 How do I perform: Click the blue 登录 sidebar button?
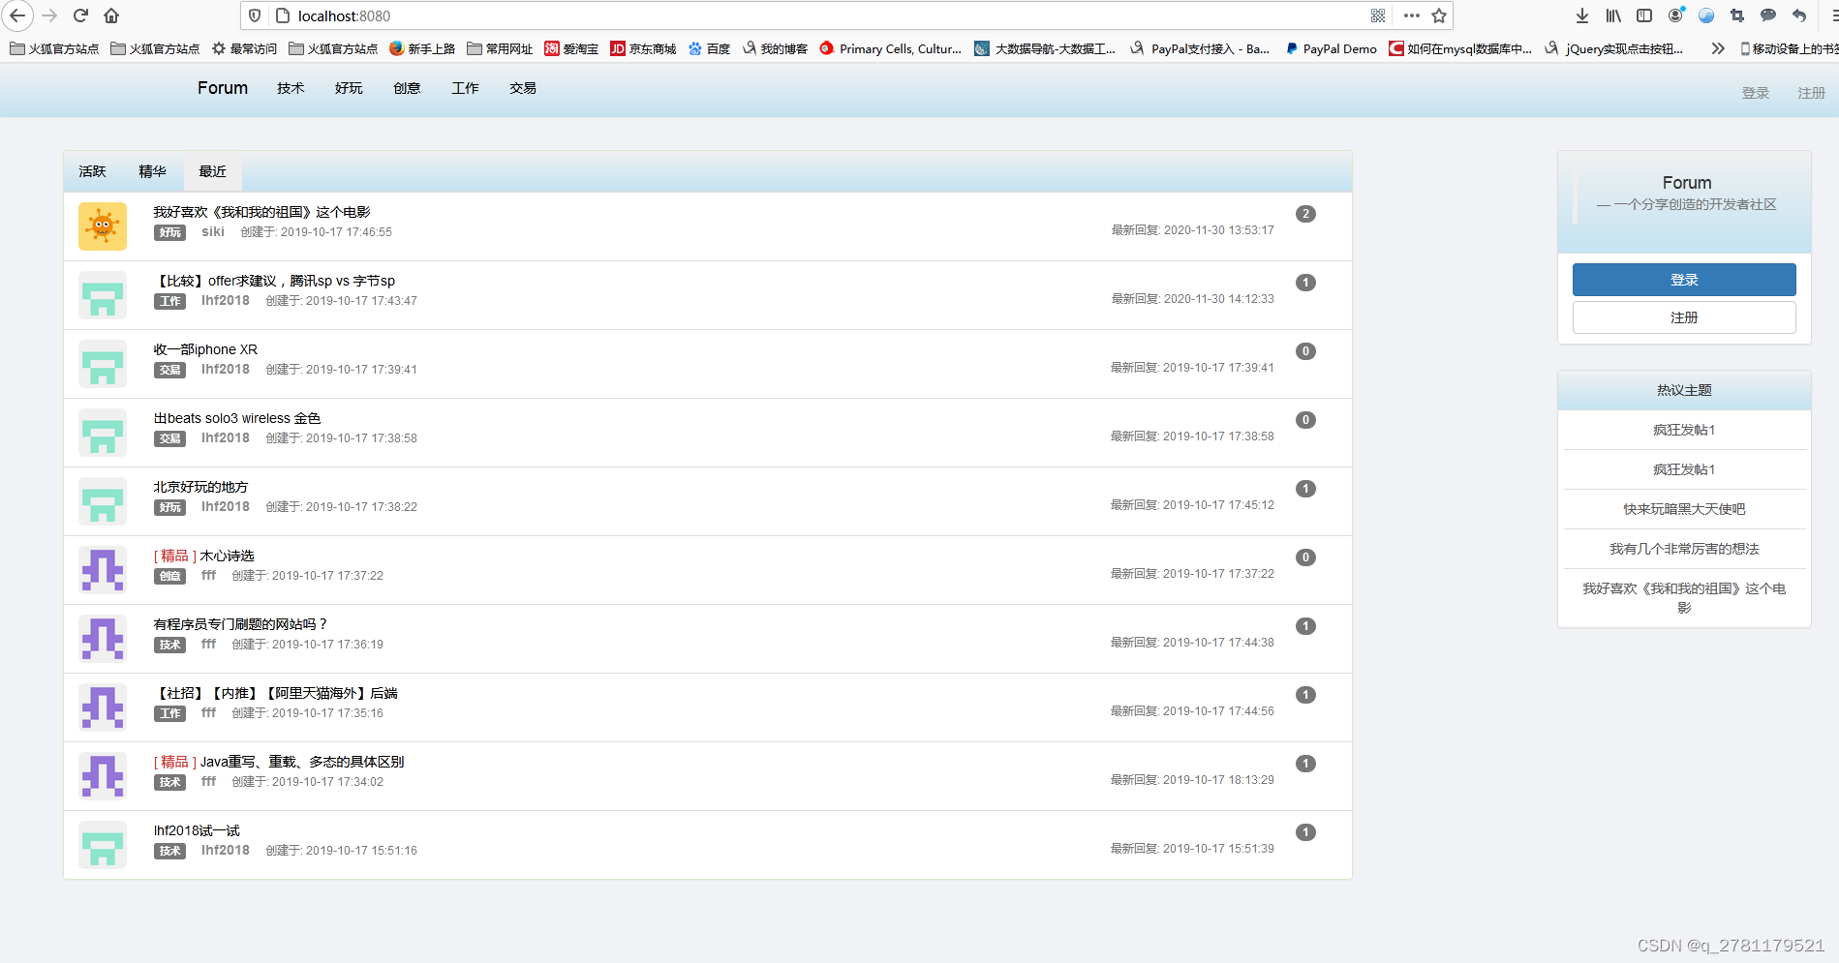click(1684, 280)
